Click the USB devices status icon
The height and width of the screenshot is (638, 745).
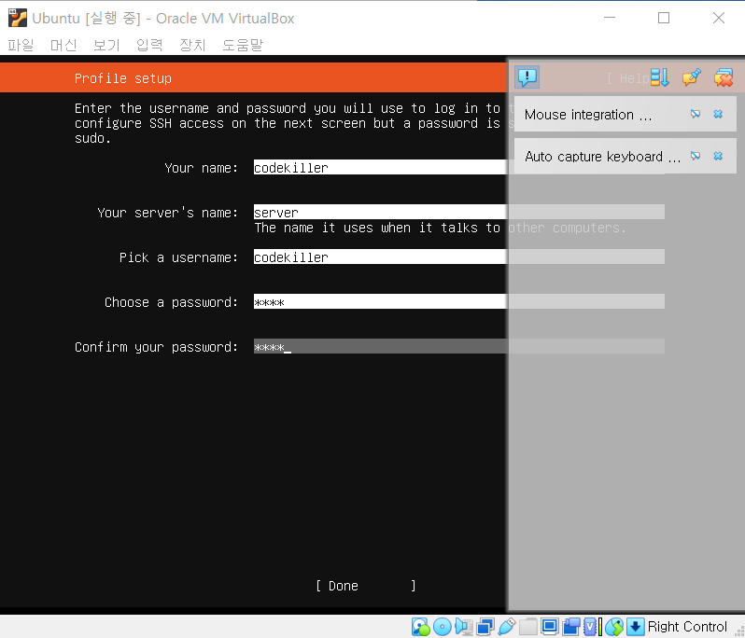click(507, 627)
